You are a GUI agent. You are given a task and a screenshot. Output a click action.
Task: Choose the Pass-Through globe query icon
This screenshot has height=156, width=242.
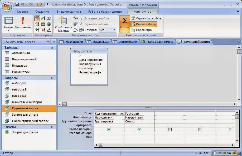coord(49,24)
